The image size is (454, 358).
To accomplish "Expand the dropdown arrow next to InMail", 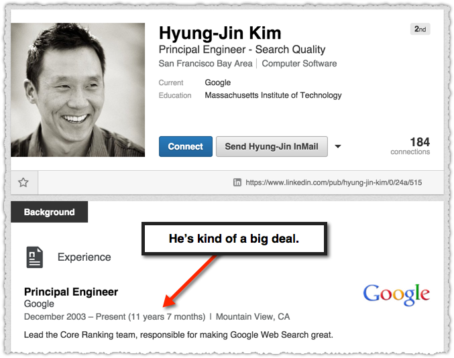I will click(x=337, y=146).
